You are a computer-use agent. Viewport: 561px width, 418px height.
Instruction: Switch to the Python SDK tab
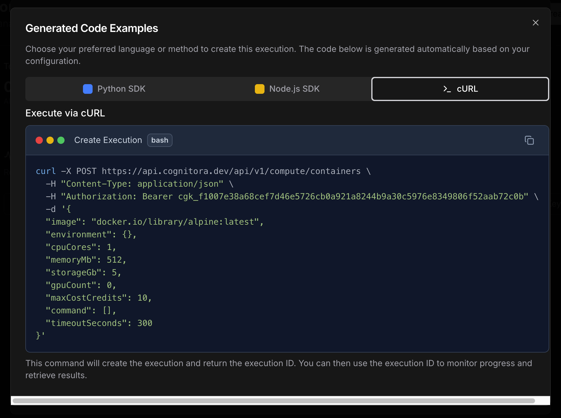(121, 89)
